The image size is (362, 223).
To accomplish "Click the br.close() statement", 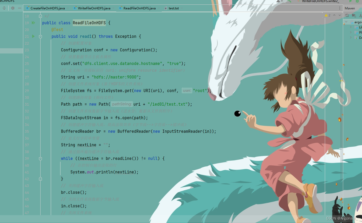I will click(x=74, y=192).
